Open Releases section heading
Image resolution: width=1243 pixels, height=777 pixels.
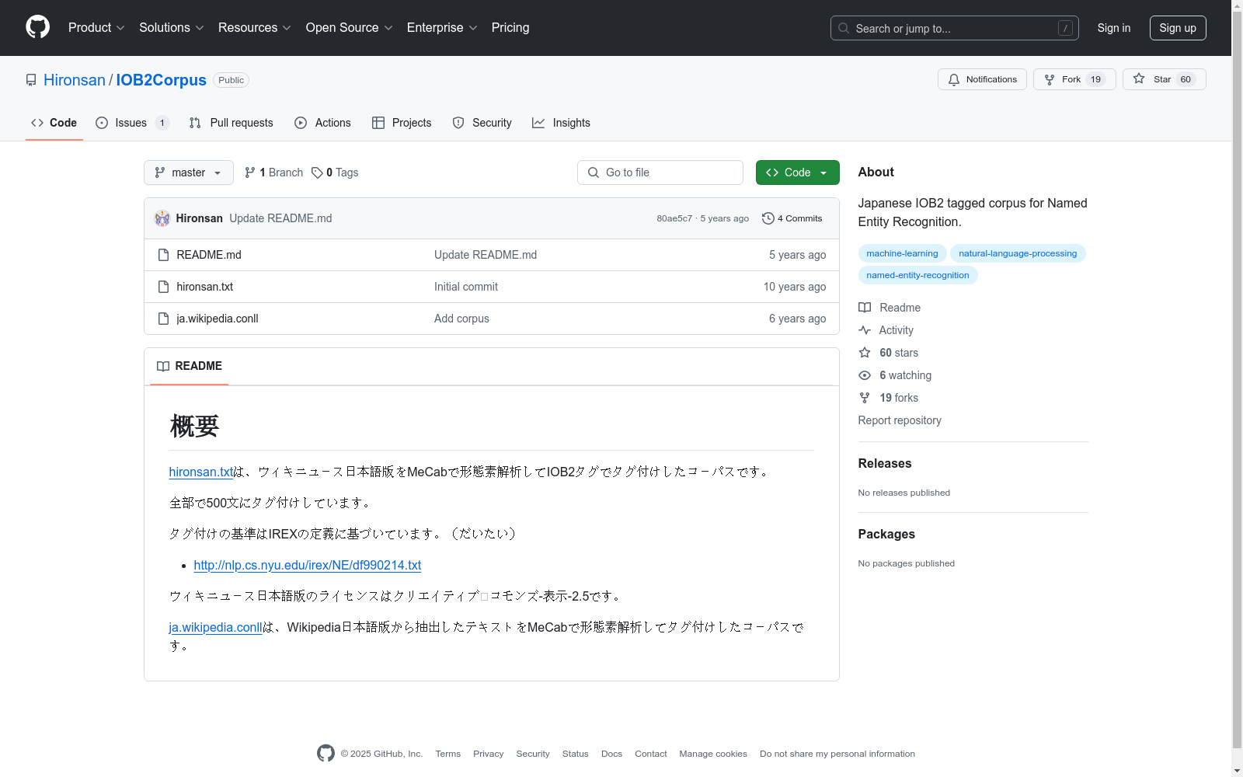pos(885,463)
